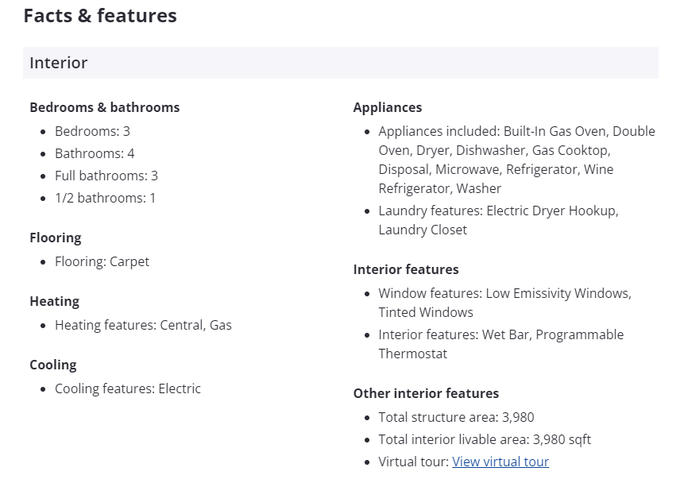Click the Appliances subheading
The image size is (684, 483).
pyautogui.click(x=388, y=107)
